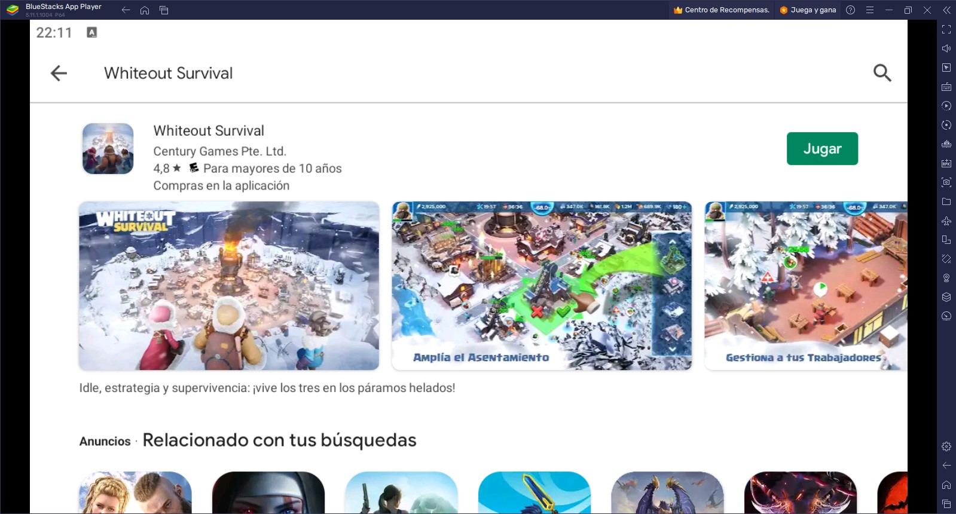956x514 pixels.
Task: Click the Idle, estrategia y supervivencia description
Action: click(267, 388)
